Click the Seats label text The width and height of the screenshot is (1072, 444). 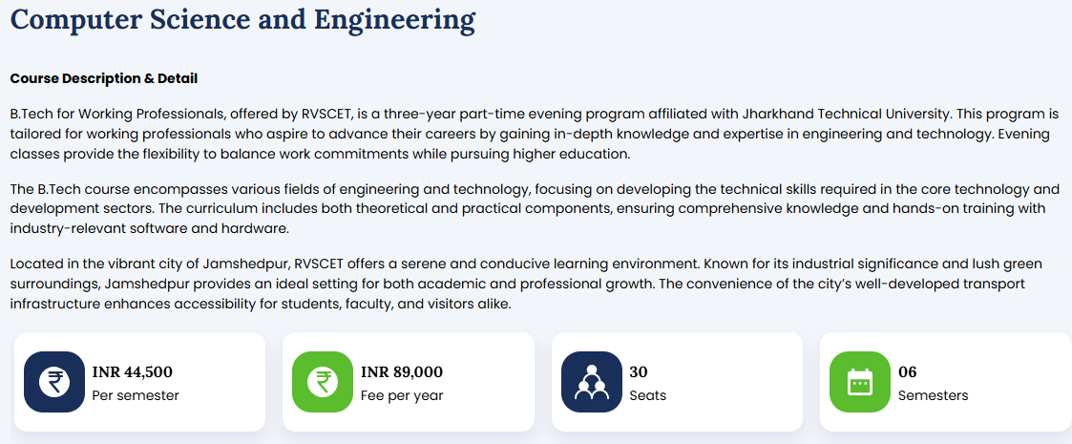[647, 395]
